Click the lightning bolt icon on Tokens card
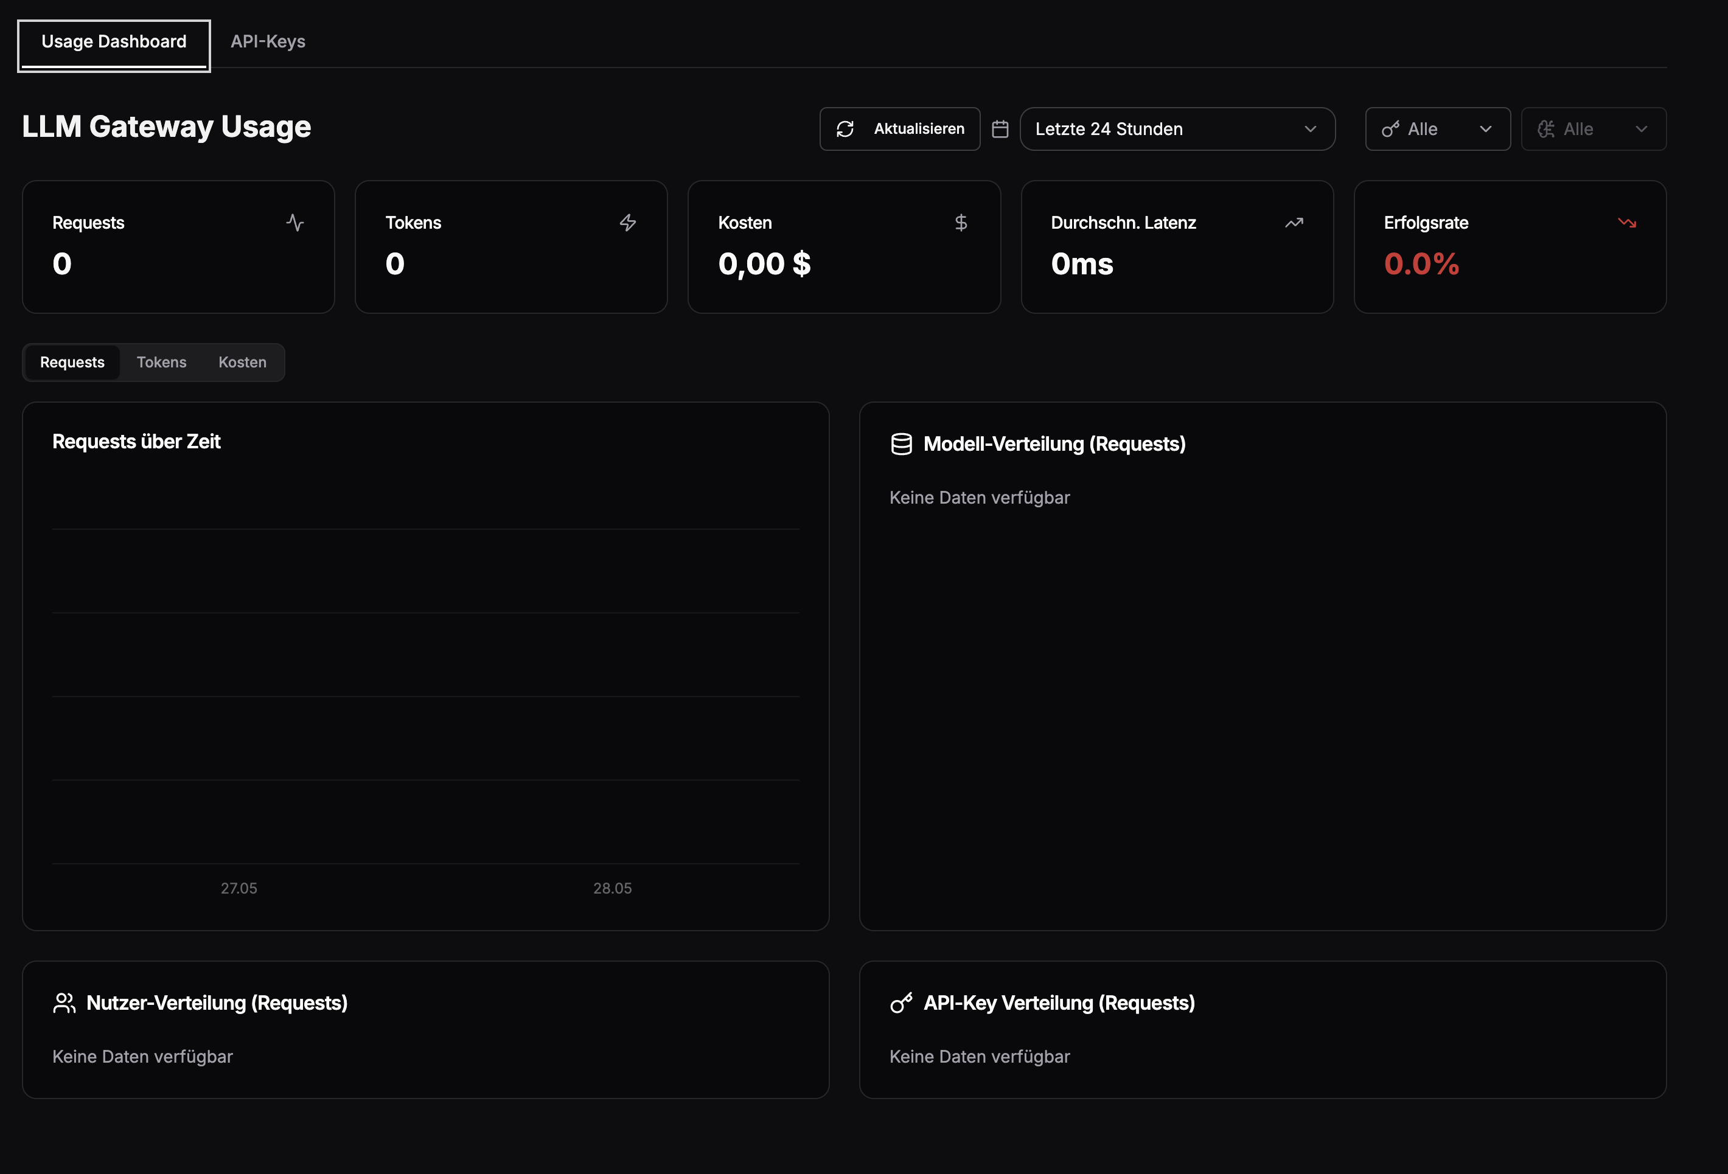The height and width of the screenshot is (1174, 1728). tap(629, 223)
